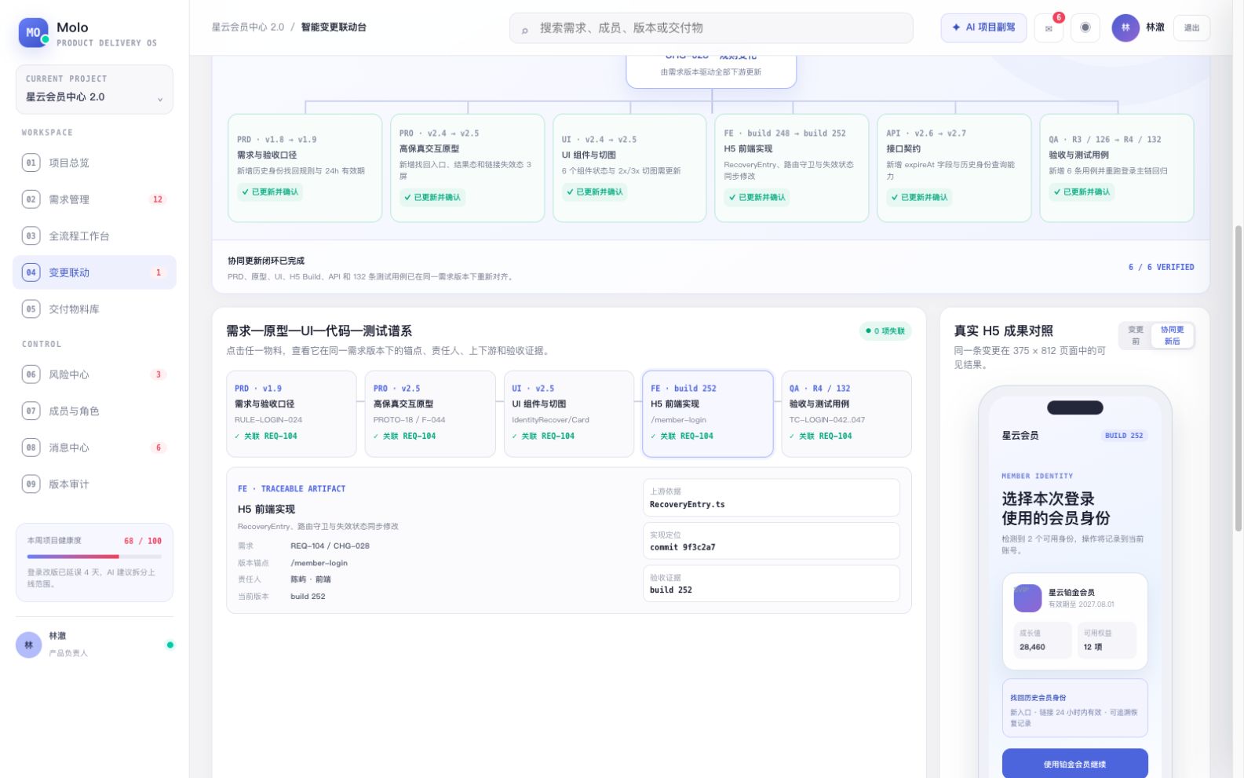Screen dimensions: 1244x778
Task: Click 使用铂金会员继续 in phone preview
Action: [x=1074, y=764]
